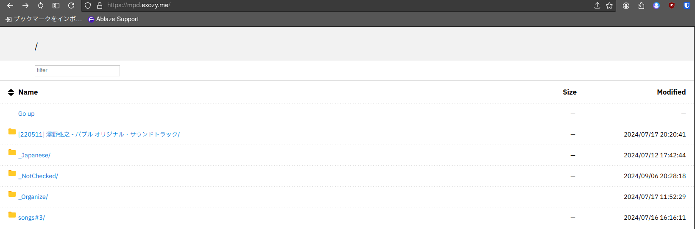
Task: Open the extensions puzzle icon
Action: click(641, 6)
